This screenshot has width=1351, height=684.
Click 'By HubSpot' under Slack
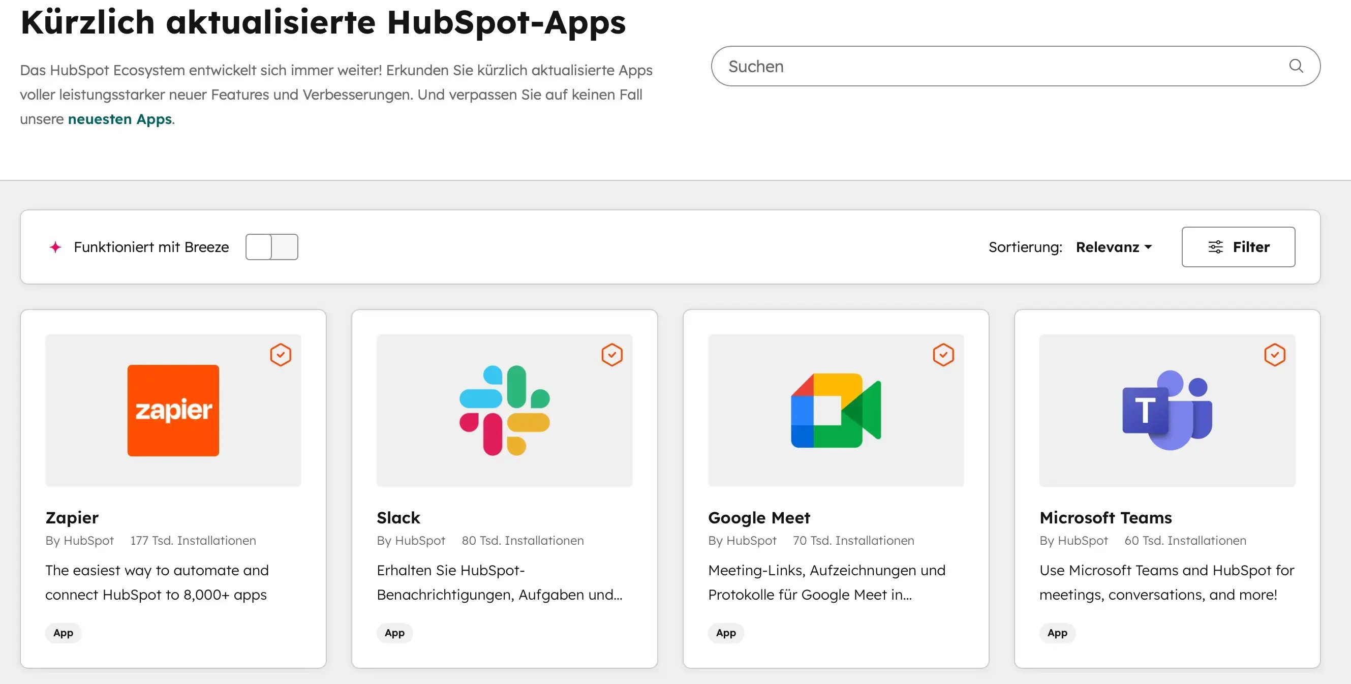coord(411,540)
